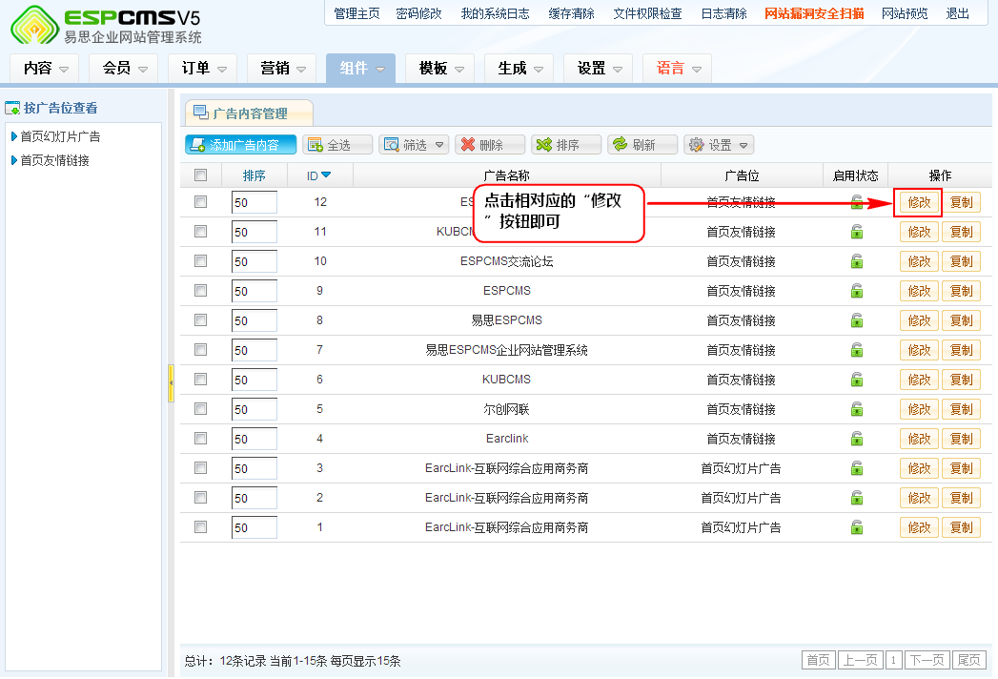Open 密码修改 in top bar
Viewport: 998px width, 679px height.
tap(418, 13)
